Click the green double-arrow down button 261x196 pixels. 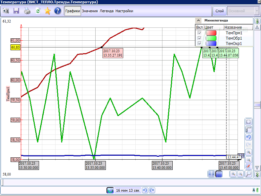coord(257,174)
